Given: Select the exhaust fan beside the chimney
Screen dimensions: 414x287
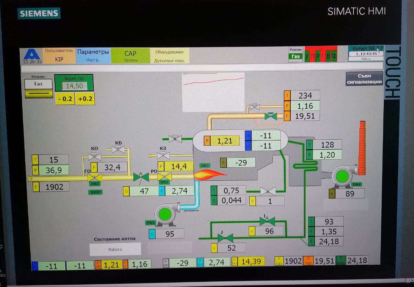Looking at the screenshot, I should [342, 177].
